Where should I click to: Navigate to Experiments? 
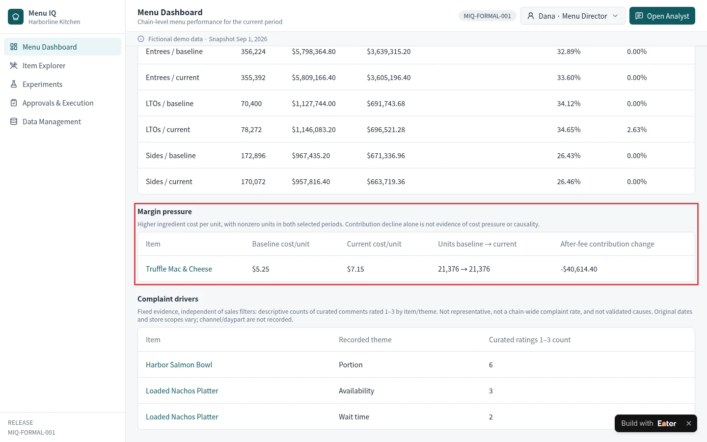(x=62, y=84)
